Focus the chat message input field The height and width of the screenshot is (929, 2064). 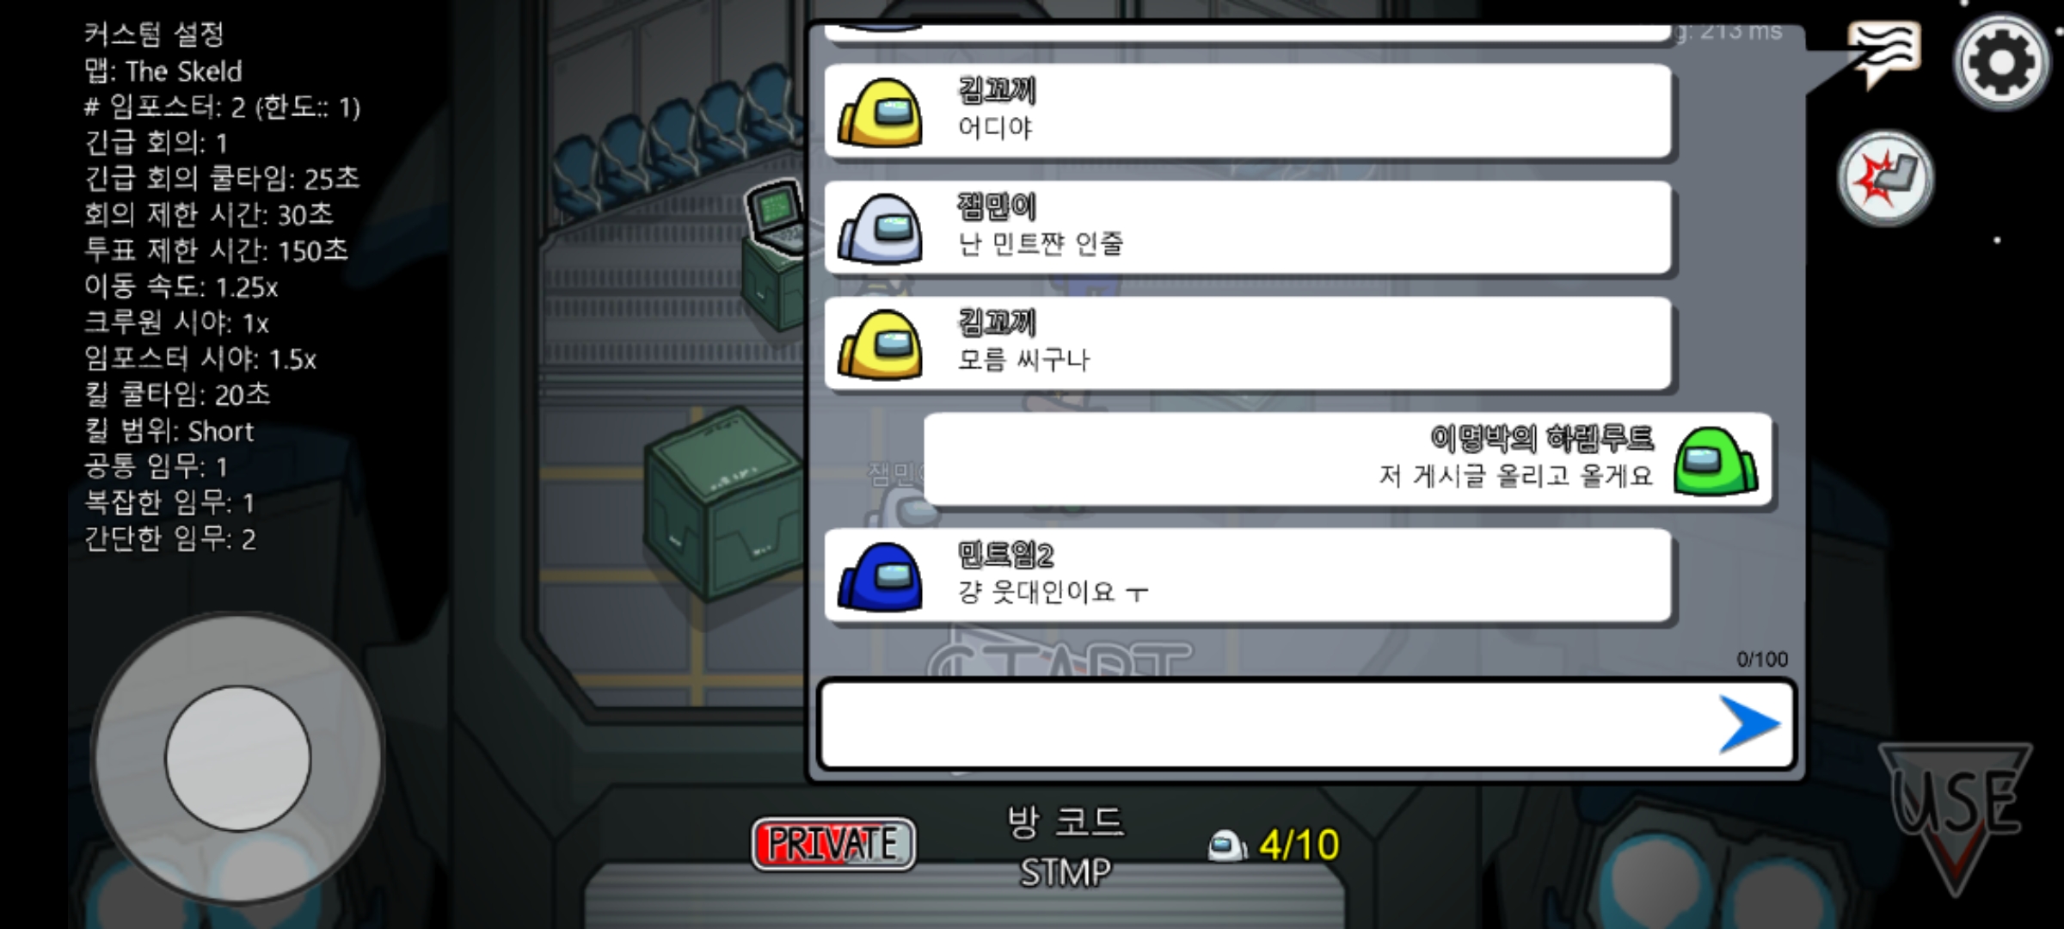[1268, 724]
